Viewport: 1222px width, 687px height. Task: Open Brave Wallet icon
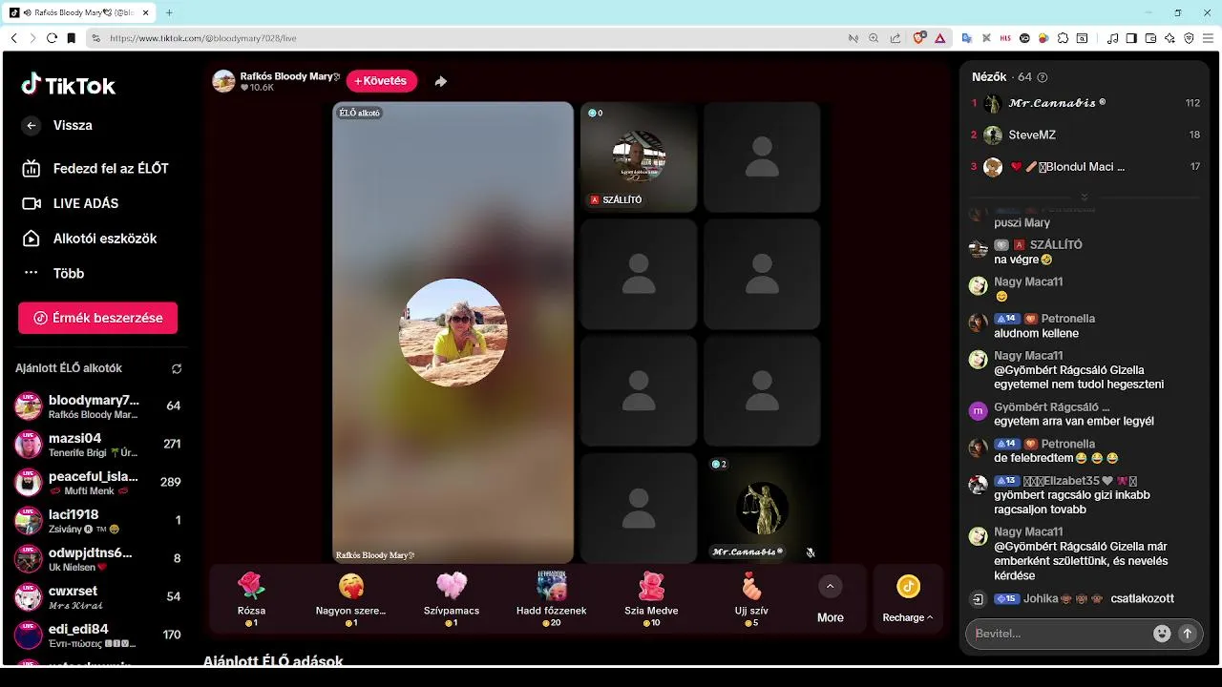coord(1150,38)
